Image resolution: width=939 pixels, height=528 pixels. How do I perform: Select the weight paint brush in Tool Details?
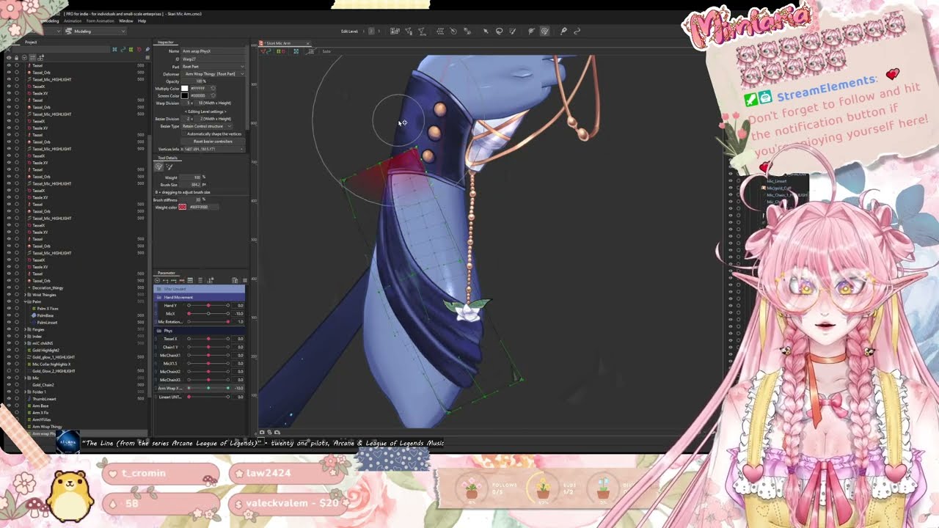(159, 167)
